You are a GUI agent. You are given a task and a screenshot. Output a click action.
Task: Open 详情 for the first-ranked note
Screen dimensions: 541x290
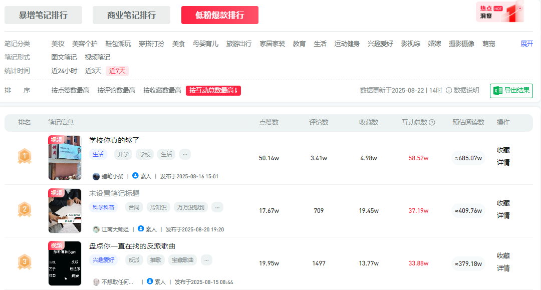tap(503, 163)
